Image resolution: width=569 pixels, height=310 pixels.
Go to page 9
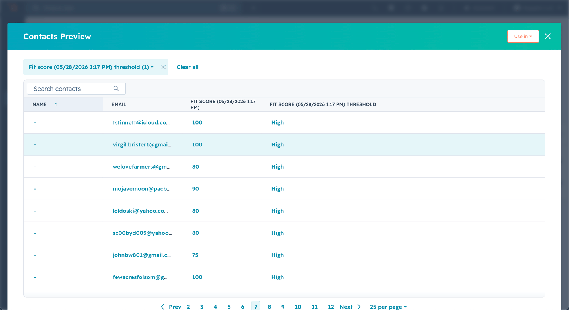[x=283, y=307]
